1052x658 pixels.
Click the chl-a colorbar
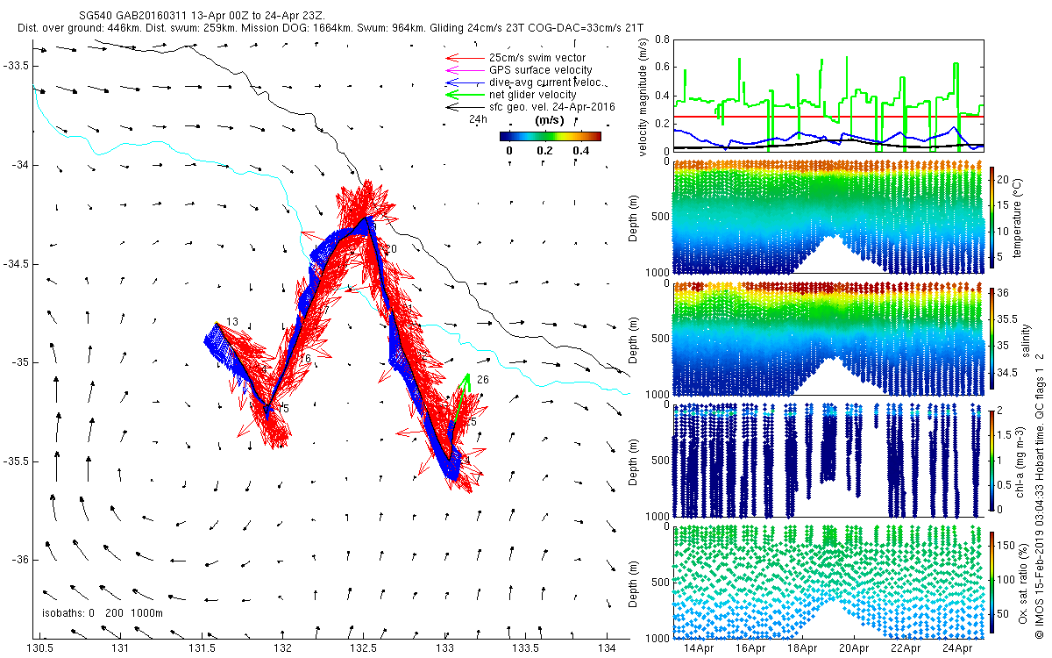[992, 461]
